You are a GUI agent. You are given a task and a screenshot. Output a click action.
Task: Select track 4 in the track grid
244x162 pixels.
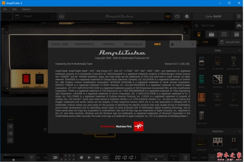tap(74, 155)
